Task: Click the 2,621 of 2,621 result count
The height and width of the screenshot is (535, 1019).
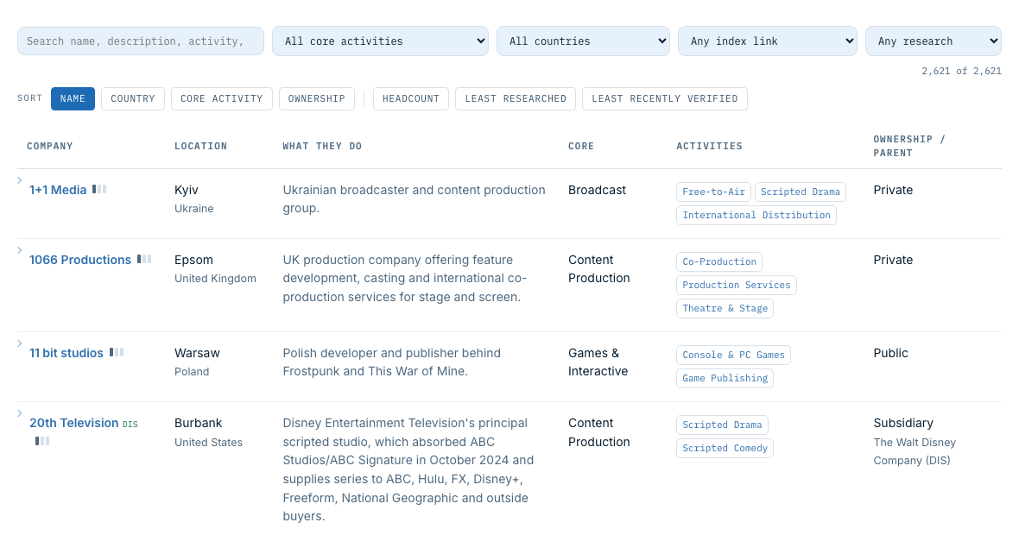Action: [961, 71]
